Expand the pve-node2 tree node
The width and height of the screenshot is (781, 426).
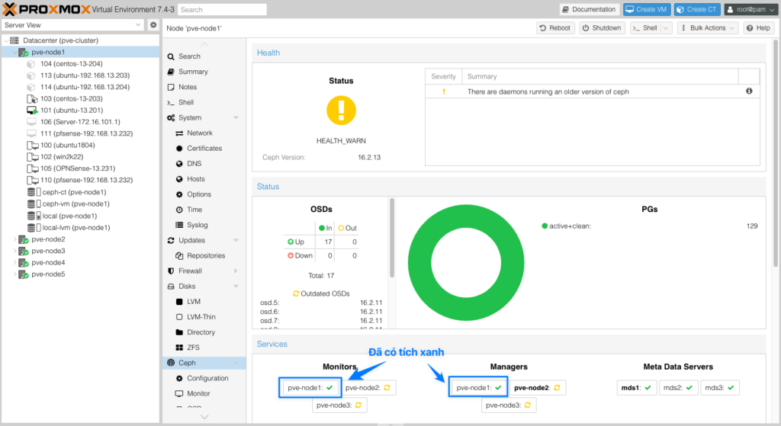click(x=14, y=239)
